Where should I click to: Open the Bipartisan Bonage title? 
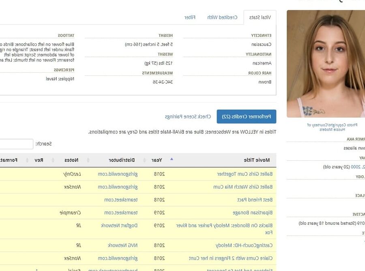pyautogui.click(x=253, y=213)
